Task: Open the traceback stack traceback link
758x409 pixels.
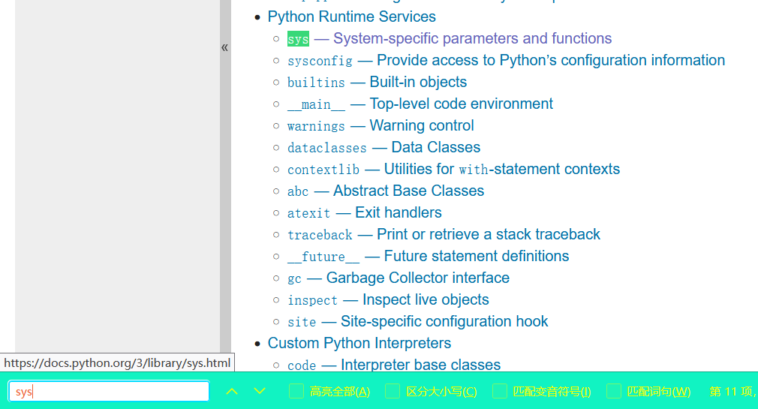Action: point(444,234)
